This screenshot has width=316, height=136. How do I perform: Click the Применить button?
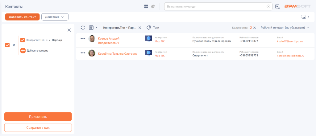coord(38,117)
